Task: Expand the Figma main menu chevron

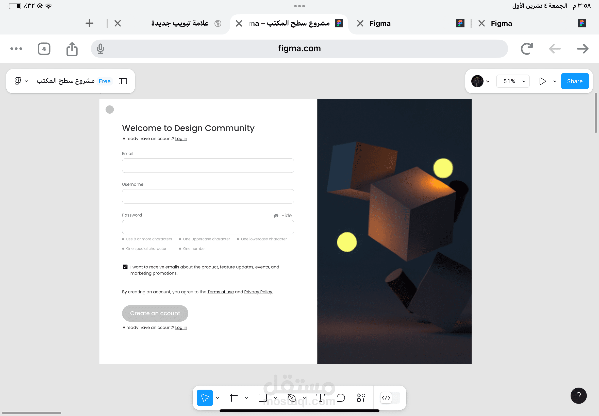Action: [x=26, y=81]
